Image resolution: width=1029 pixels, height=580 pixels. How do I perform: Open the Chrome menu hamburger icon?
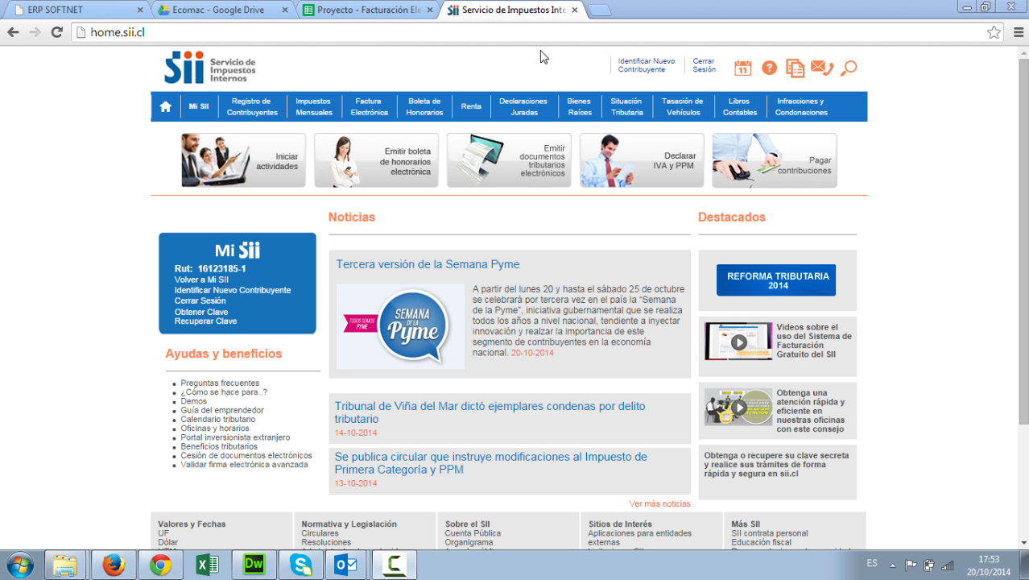pyautogui.click(x=1018, y=32)
